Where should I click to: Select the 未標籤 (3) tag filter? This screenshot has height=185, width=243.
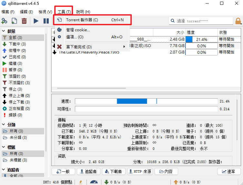coord(23,160)
